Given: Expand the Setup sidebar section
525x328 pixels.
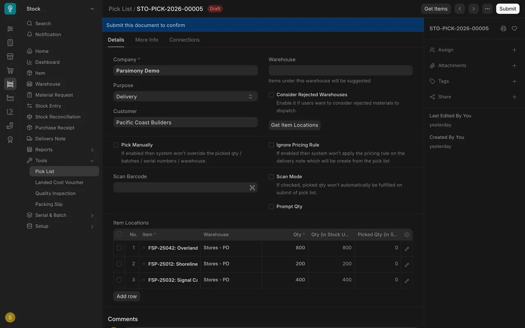Looking at the screenshot, I should tap(92, 227).
